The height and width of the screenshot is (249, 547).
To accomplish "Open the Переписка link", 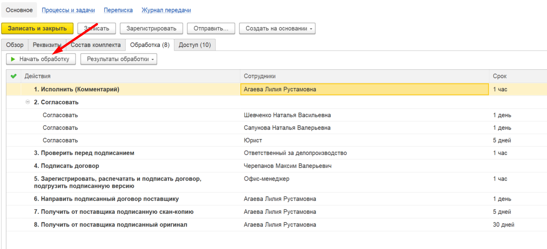I will 118,10.
